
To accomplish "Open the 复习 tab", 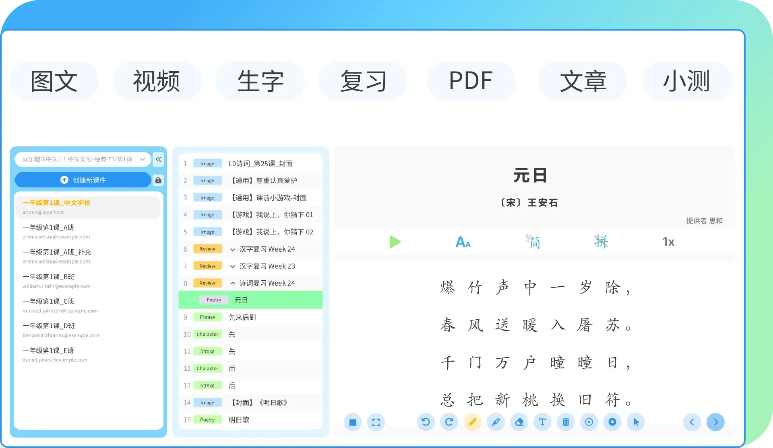I will 363,81.
